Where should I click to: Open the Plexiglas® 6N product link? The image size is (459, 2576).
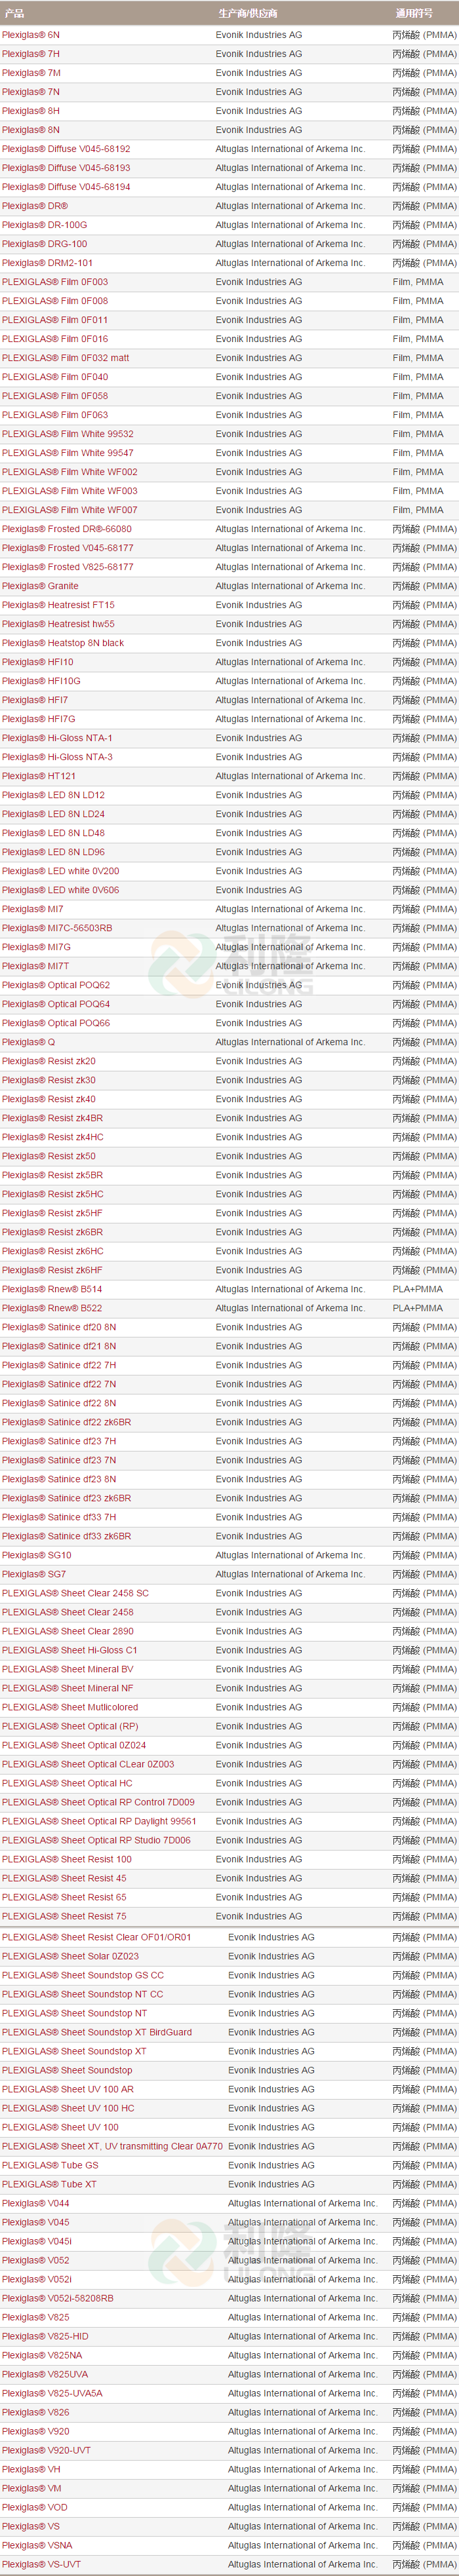coord(31,35)
